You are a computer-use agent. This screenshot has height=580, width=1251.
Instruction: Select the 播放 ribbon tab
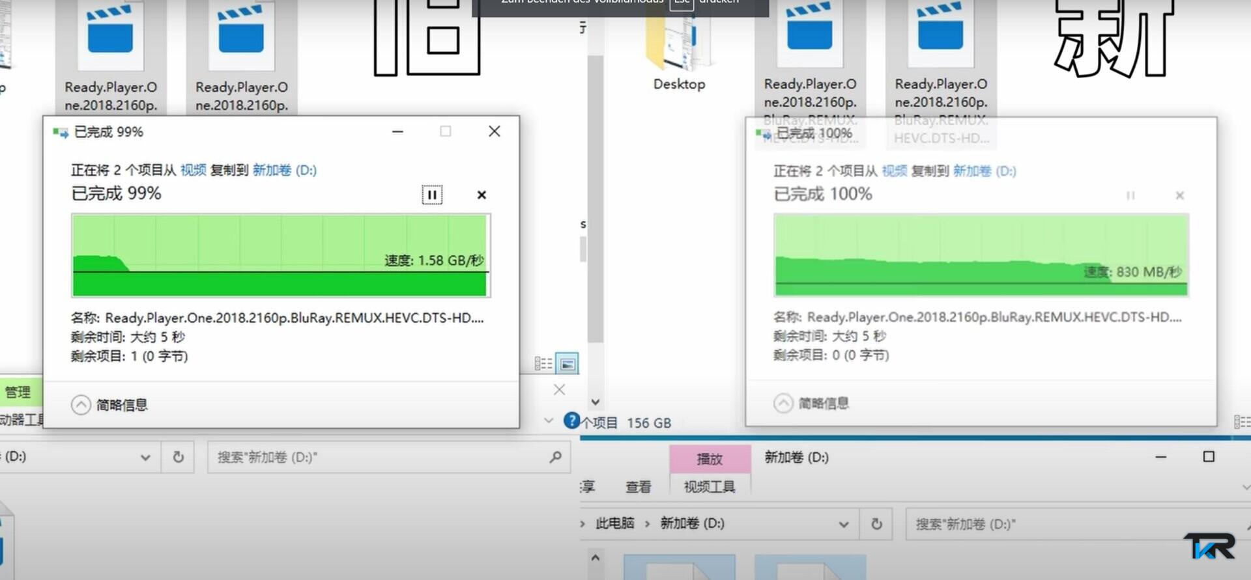click(710, 459)
